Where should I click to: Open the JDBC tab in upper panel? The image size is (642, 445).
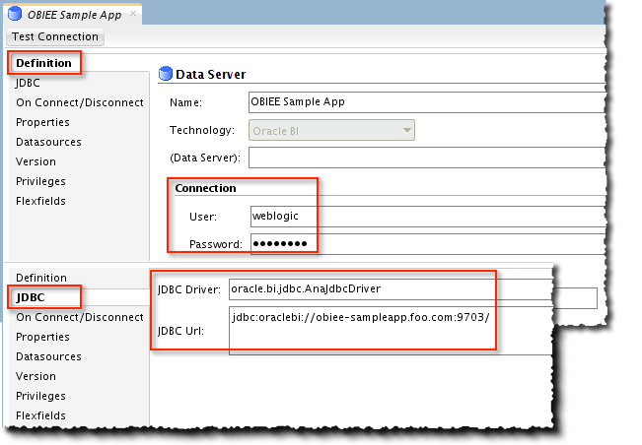[x=28, y=83]
